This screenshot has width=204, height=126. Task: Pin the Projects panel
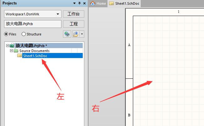pos(79,3)
